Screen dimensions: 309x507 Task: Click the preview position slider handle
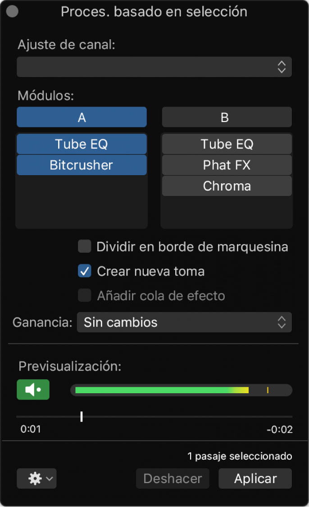click(x=82, y=416)
